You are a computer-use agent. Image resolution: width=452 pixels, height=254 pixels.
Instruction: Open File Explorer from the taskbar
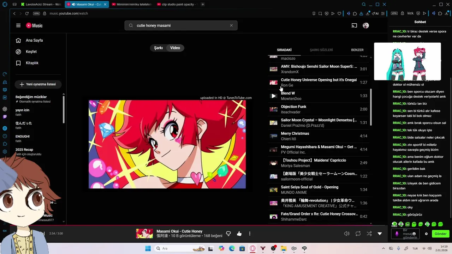(x=284, y=248)
